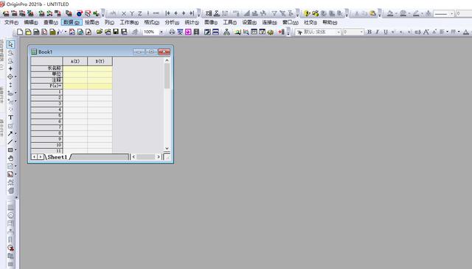Click the Save project floppy disk icon
Viewport: 472px width, 269px height.
coord(116,32)
